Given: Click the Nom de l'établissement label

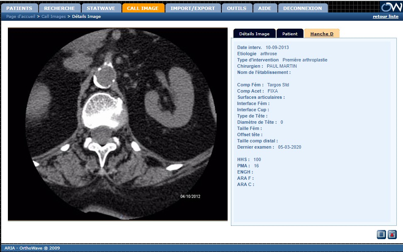Looking at the screenshot, I should click(x=264, y=72).
